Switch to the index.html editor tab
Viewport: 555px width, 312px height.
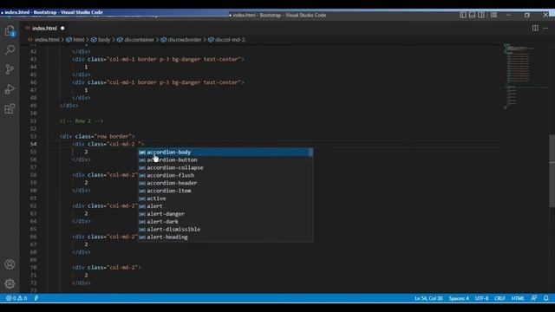coord(44,28)
